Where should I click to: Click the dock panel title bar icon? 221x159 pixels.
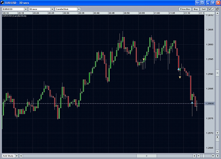point(203,3)
